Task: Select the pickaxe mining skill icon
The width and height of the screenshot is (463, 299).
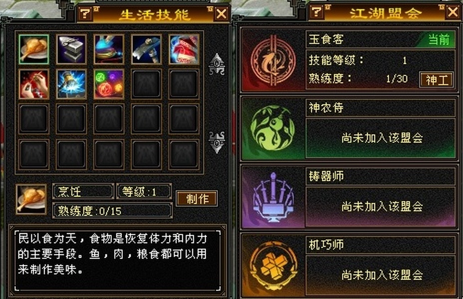Action: pyautogui.click(x=147, y=49)
